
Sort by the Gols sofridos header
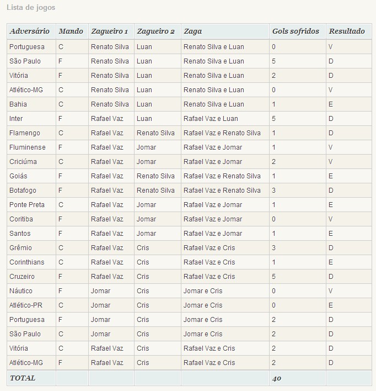tap(296, 31)
